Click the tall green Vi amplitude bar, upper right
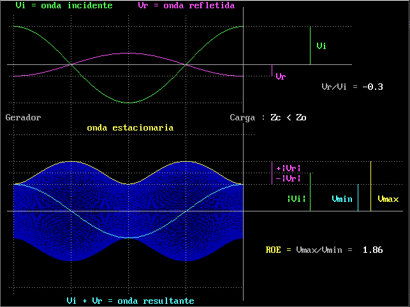410x307 pixels. click(x=310, y=45)
